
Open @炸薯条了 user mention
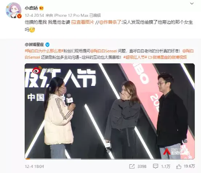[110, 22]
